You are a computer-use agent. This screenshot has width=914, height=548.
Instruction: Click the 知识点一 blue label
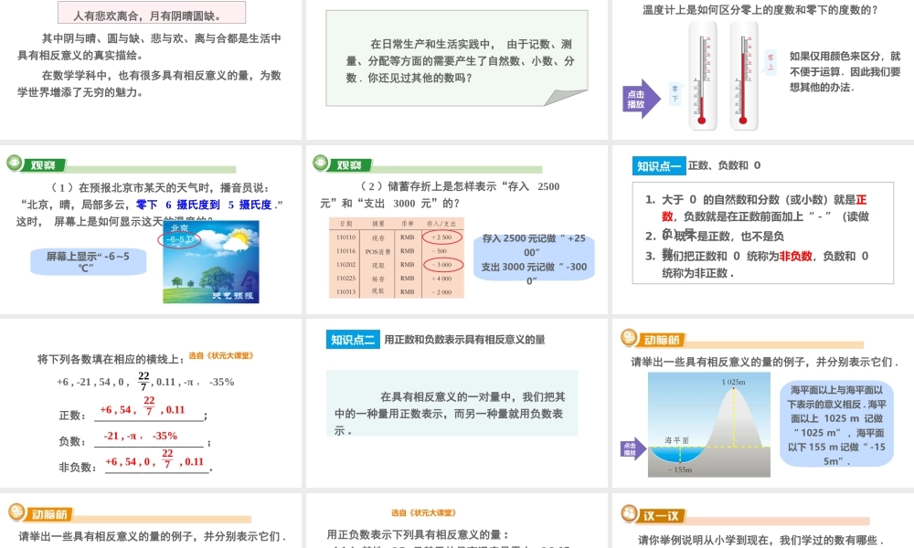659,166
